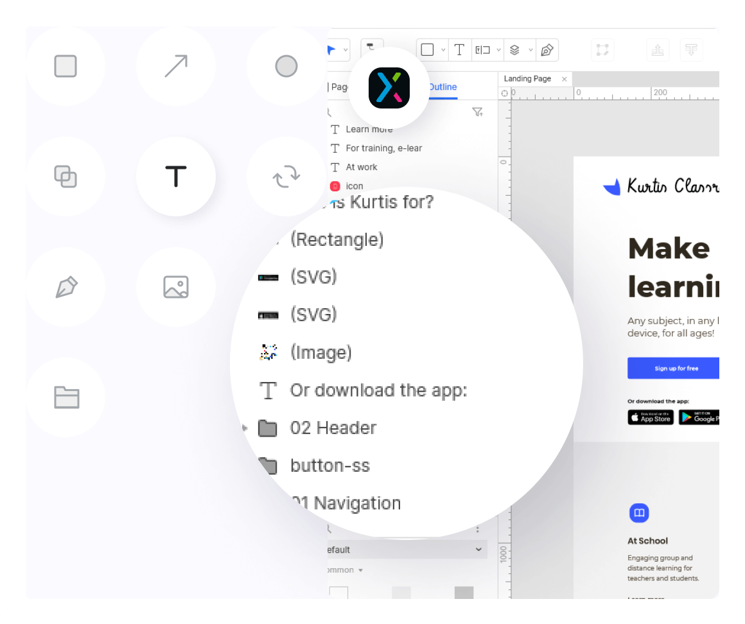
Task: Click the Sign up for free button
Action: (676, 368)
